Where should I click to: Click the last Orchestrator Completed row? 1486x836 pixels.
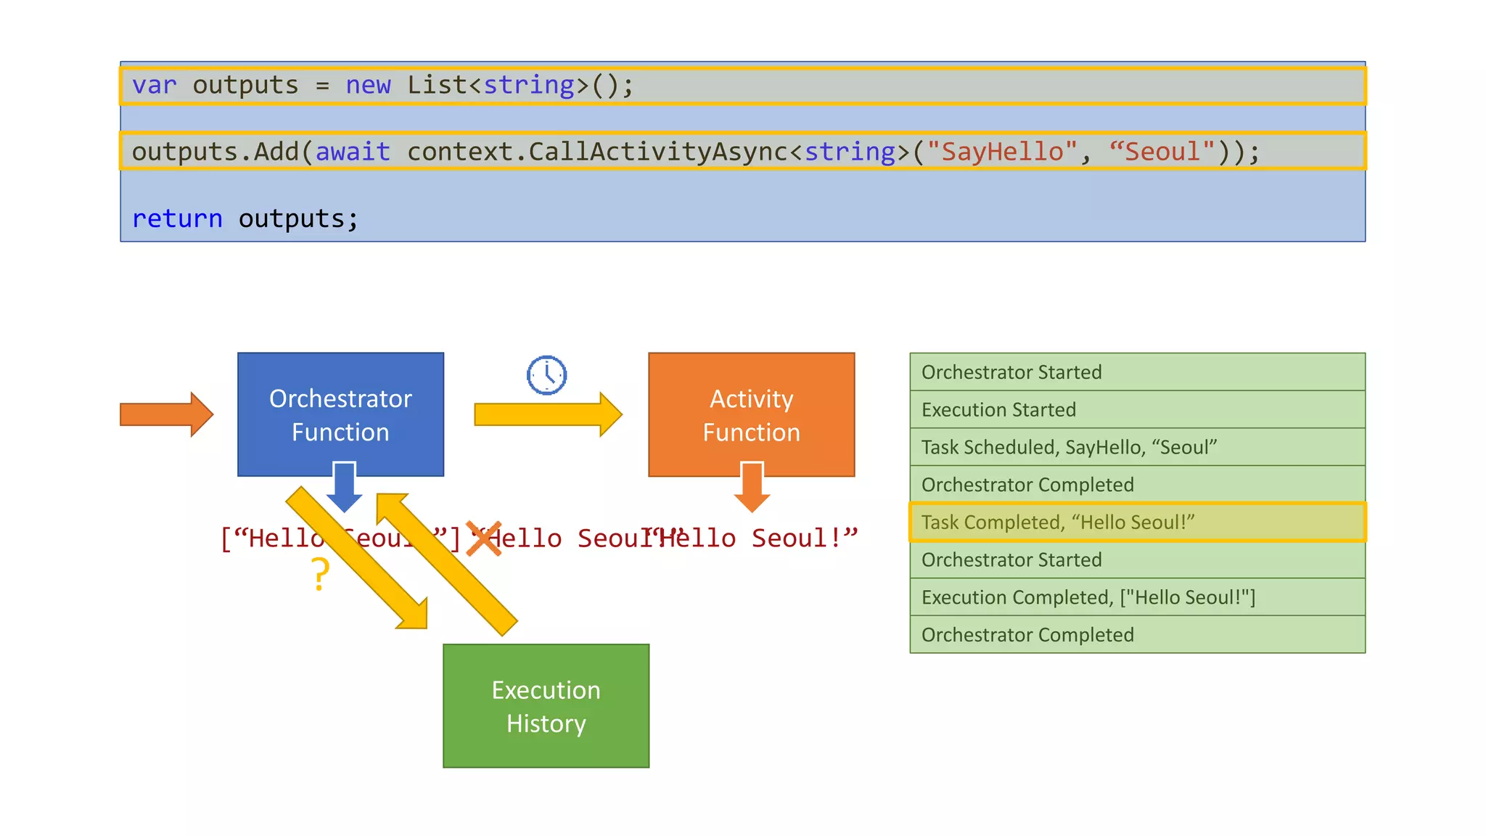[1137, 635]
